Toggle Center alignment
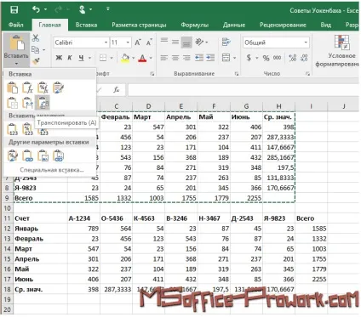 tap(175, 58)
